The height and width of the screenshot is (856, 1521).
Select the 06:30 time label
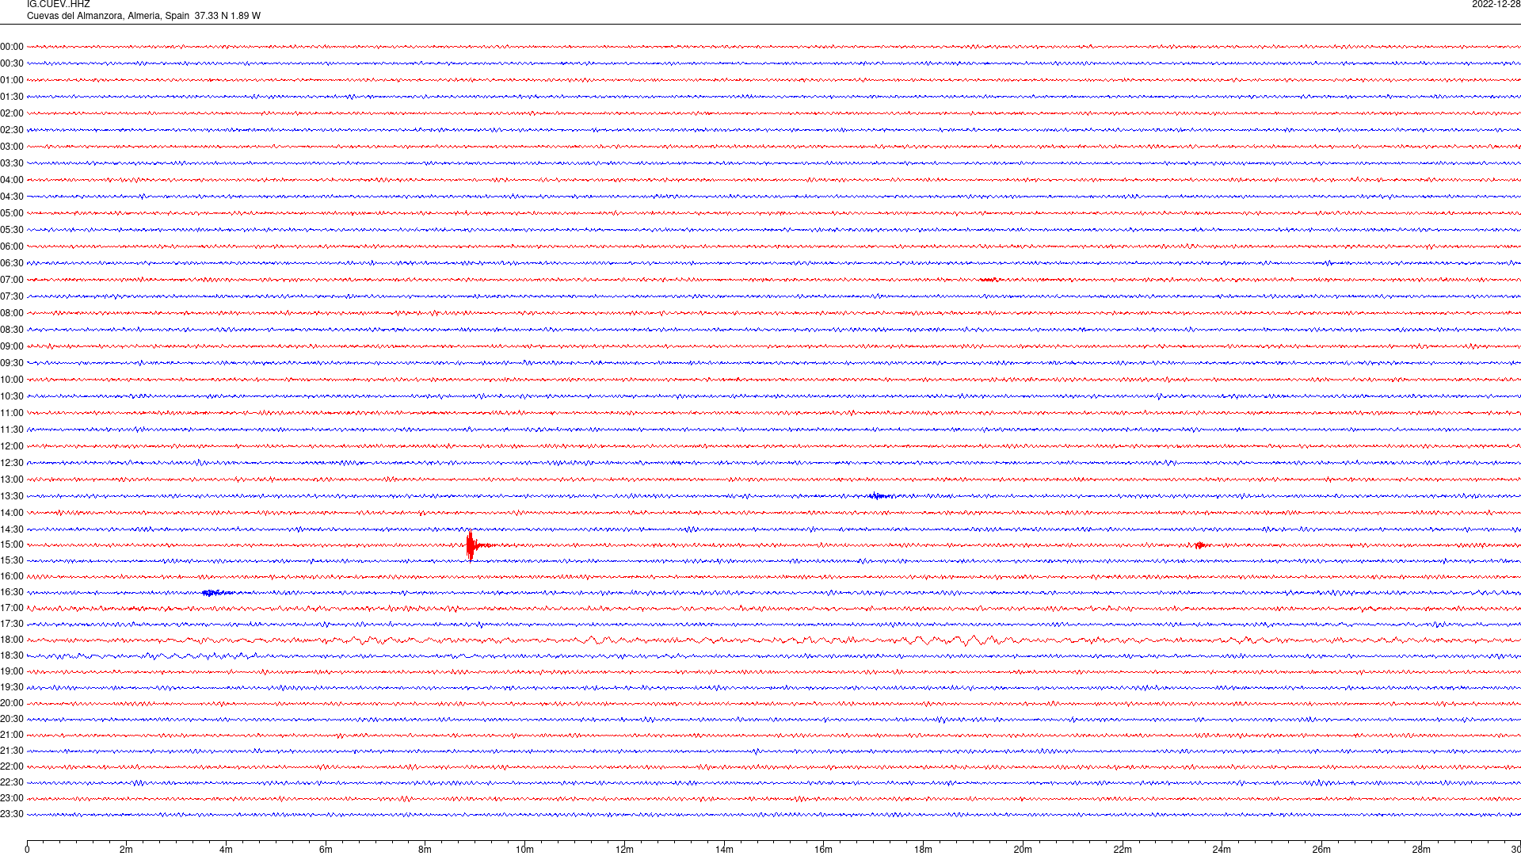point(12,263)
